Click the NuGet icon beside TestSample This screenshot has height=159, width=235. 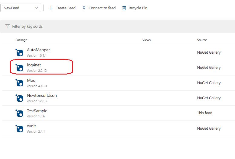pos(19,113)
